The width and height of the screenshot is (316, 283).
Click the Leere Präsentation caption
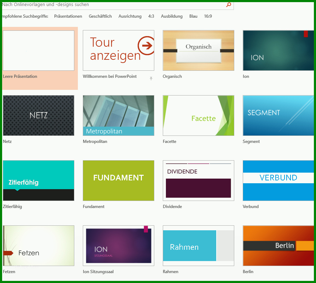20,76
